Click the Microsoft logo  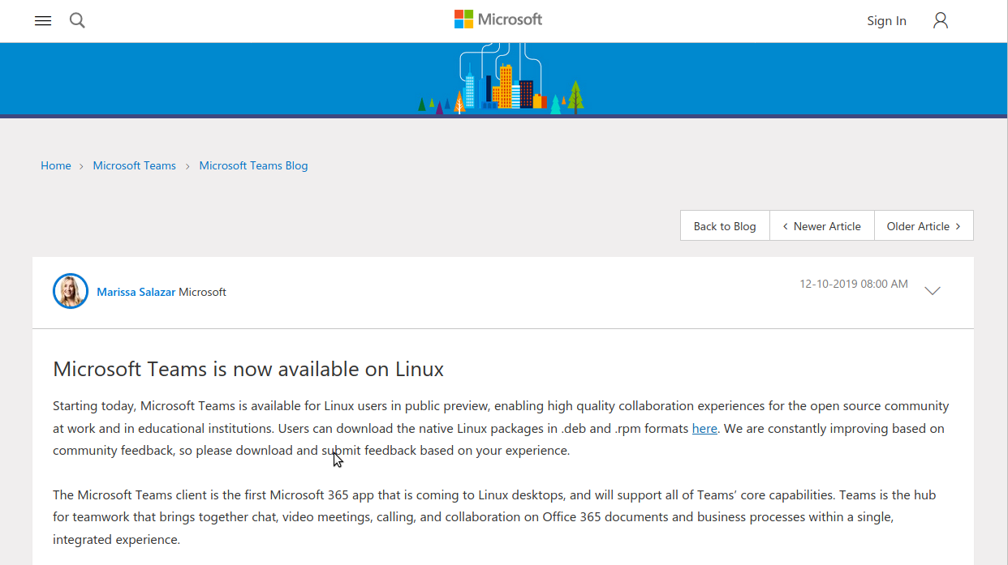pyautogui.click(x=498, y=19)
